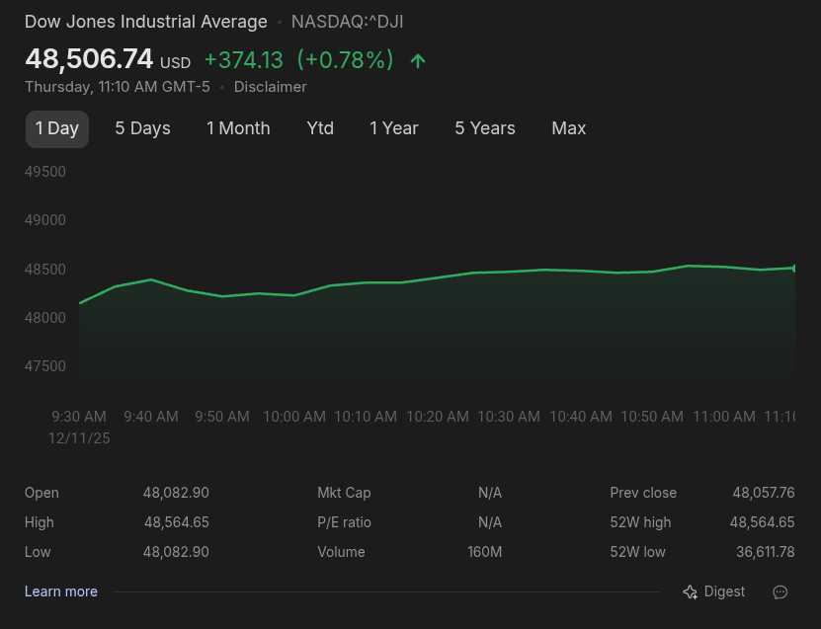Click the 52W low value 36,611.78
The image size is (821, 629).
point(762,552)
